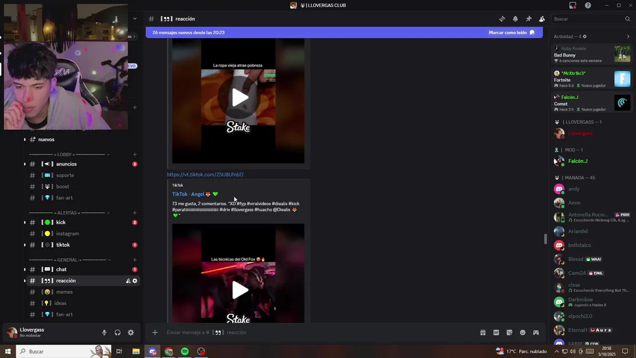
Task: Show hidden system tray icons chevron
Action: (x=556, y=352)
